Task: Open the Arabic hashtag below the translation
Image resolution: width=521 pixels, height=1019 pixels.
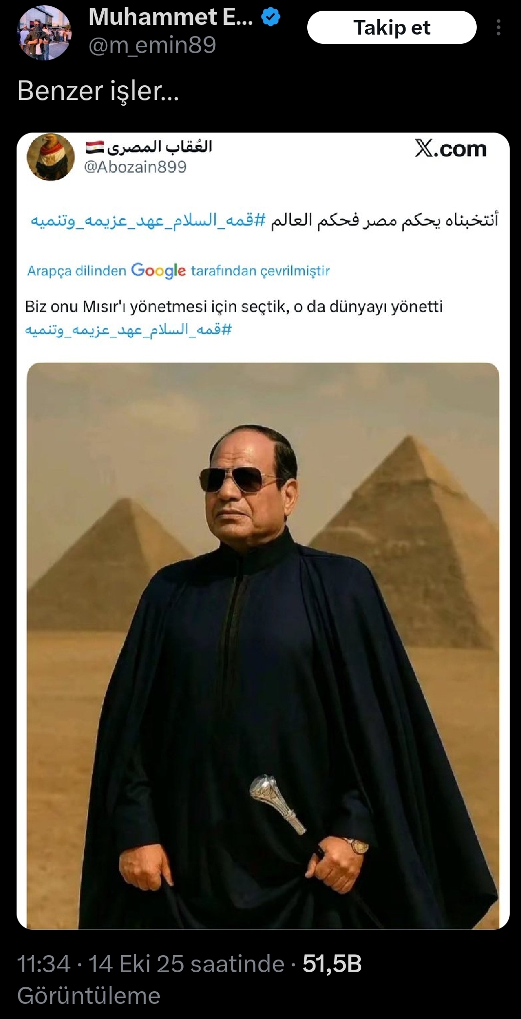Action: [x=128, y=330]
